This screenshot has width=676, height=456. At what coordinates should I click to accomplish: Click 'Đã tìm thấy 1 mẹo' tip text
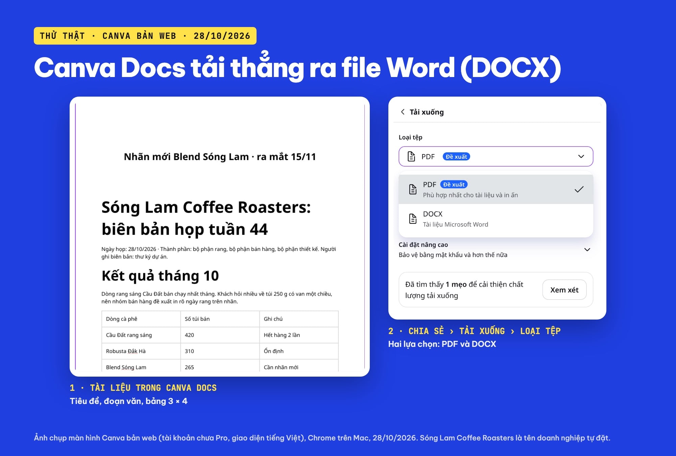[464, 290]
